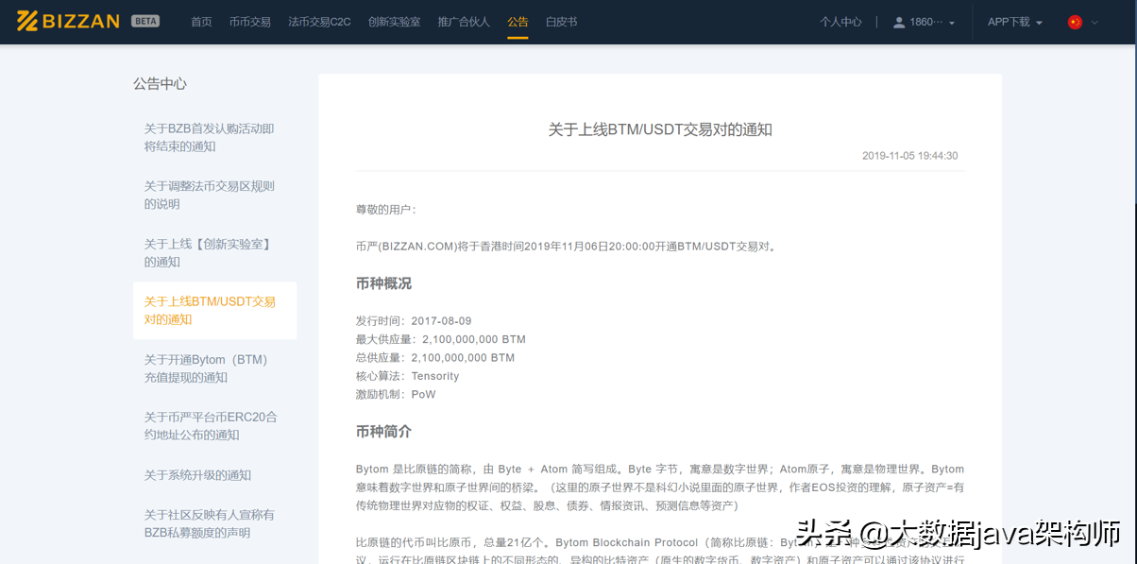Click the 公告中心 sidebar heading

[160, 83]
